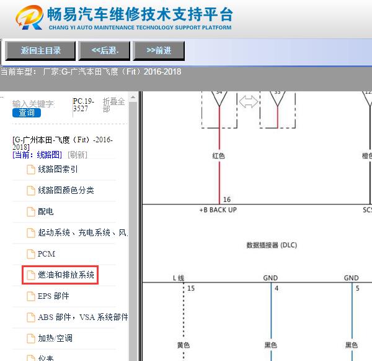Click pin number 15 in diagram
Viewport: 372px width, 361px height.
191,288
